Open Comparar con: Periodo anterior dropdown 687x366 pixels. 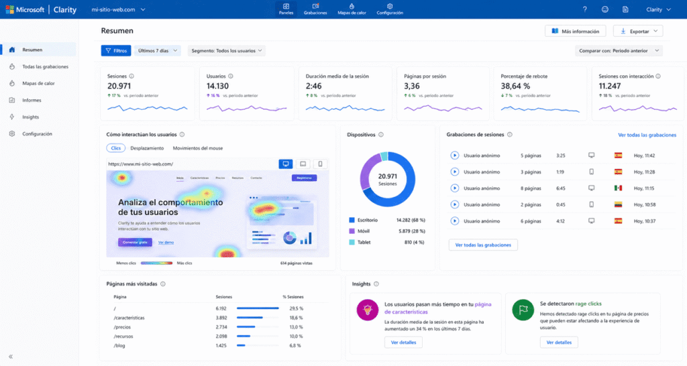[x=618, y=50]
